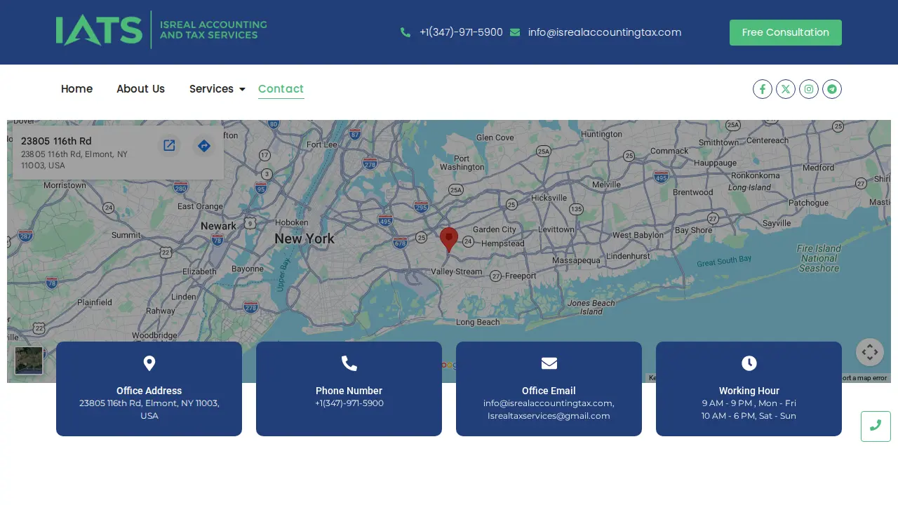Click the header email info@isrealaccountingtax.com
This screenshot has width=898, height=505.
click(605, 32)
